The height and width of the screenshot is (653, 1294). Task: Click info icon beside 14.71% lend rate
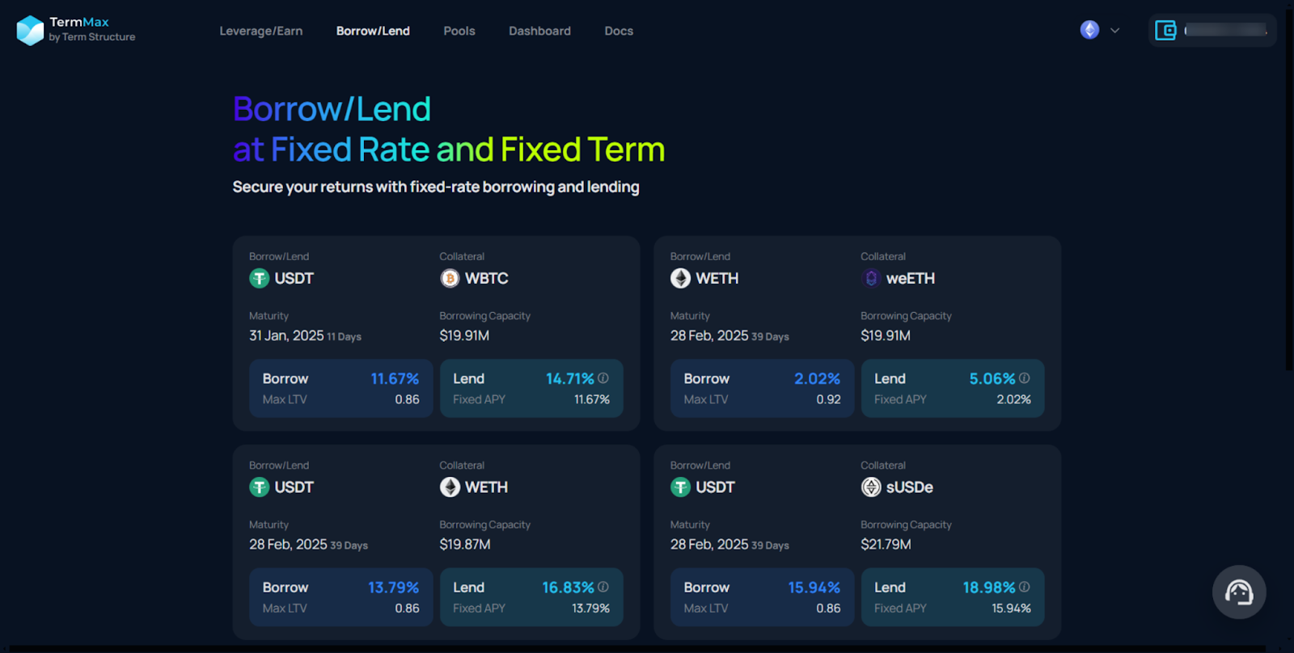pos(603,378)
